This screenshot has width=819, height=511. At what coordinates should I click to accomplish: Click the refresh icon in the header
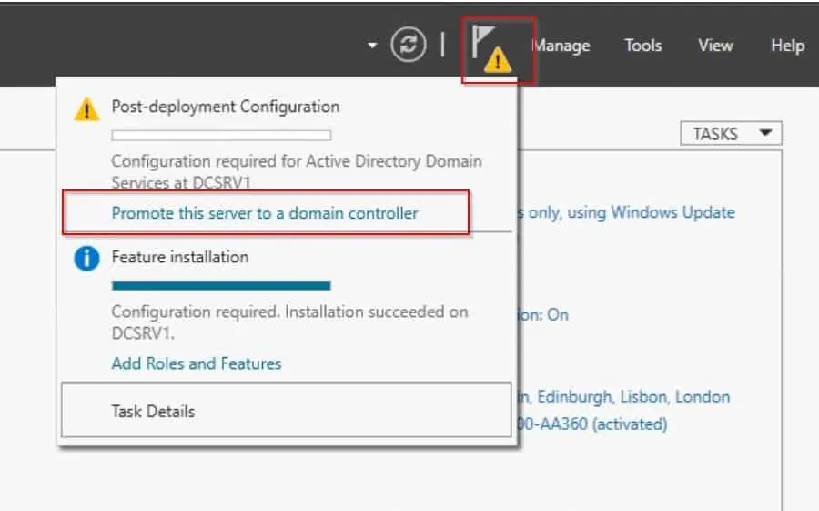409,45
